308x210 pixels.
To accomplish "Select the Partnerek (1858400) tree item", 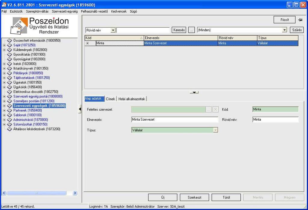I will (x=27, y=110).
